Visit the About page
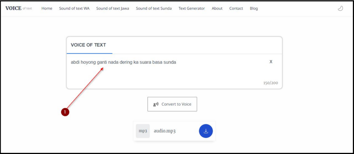Screen dimensions: 354x154 pos(217,8)
